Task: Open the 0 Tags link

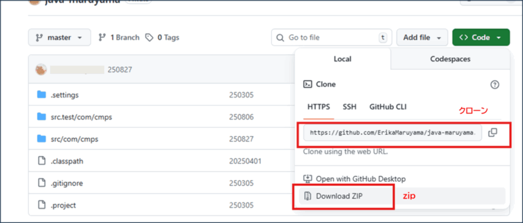Action: tap(162, 37)
